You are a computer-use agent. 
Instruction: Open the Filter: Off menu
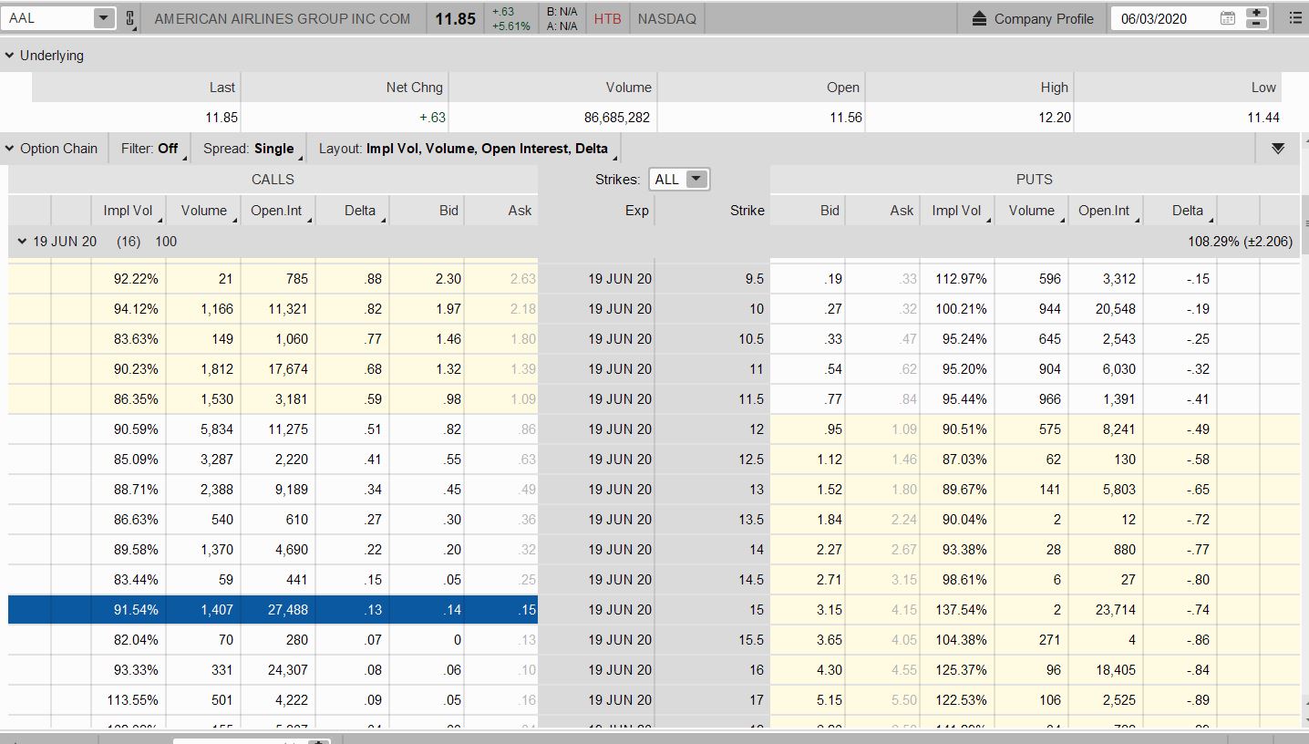pos(150,149)
